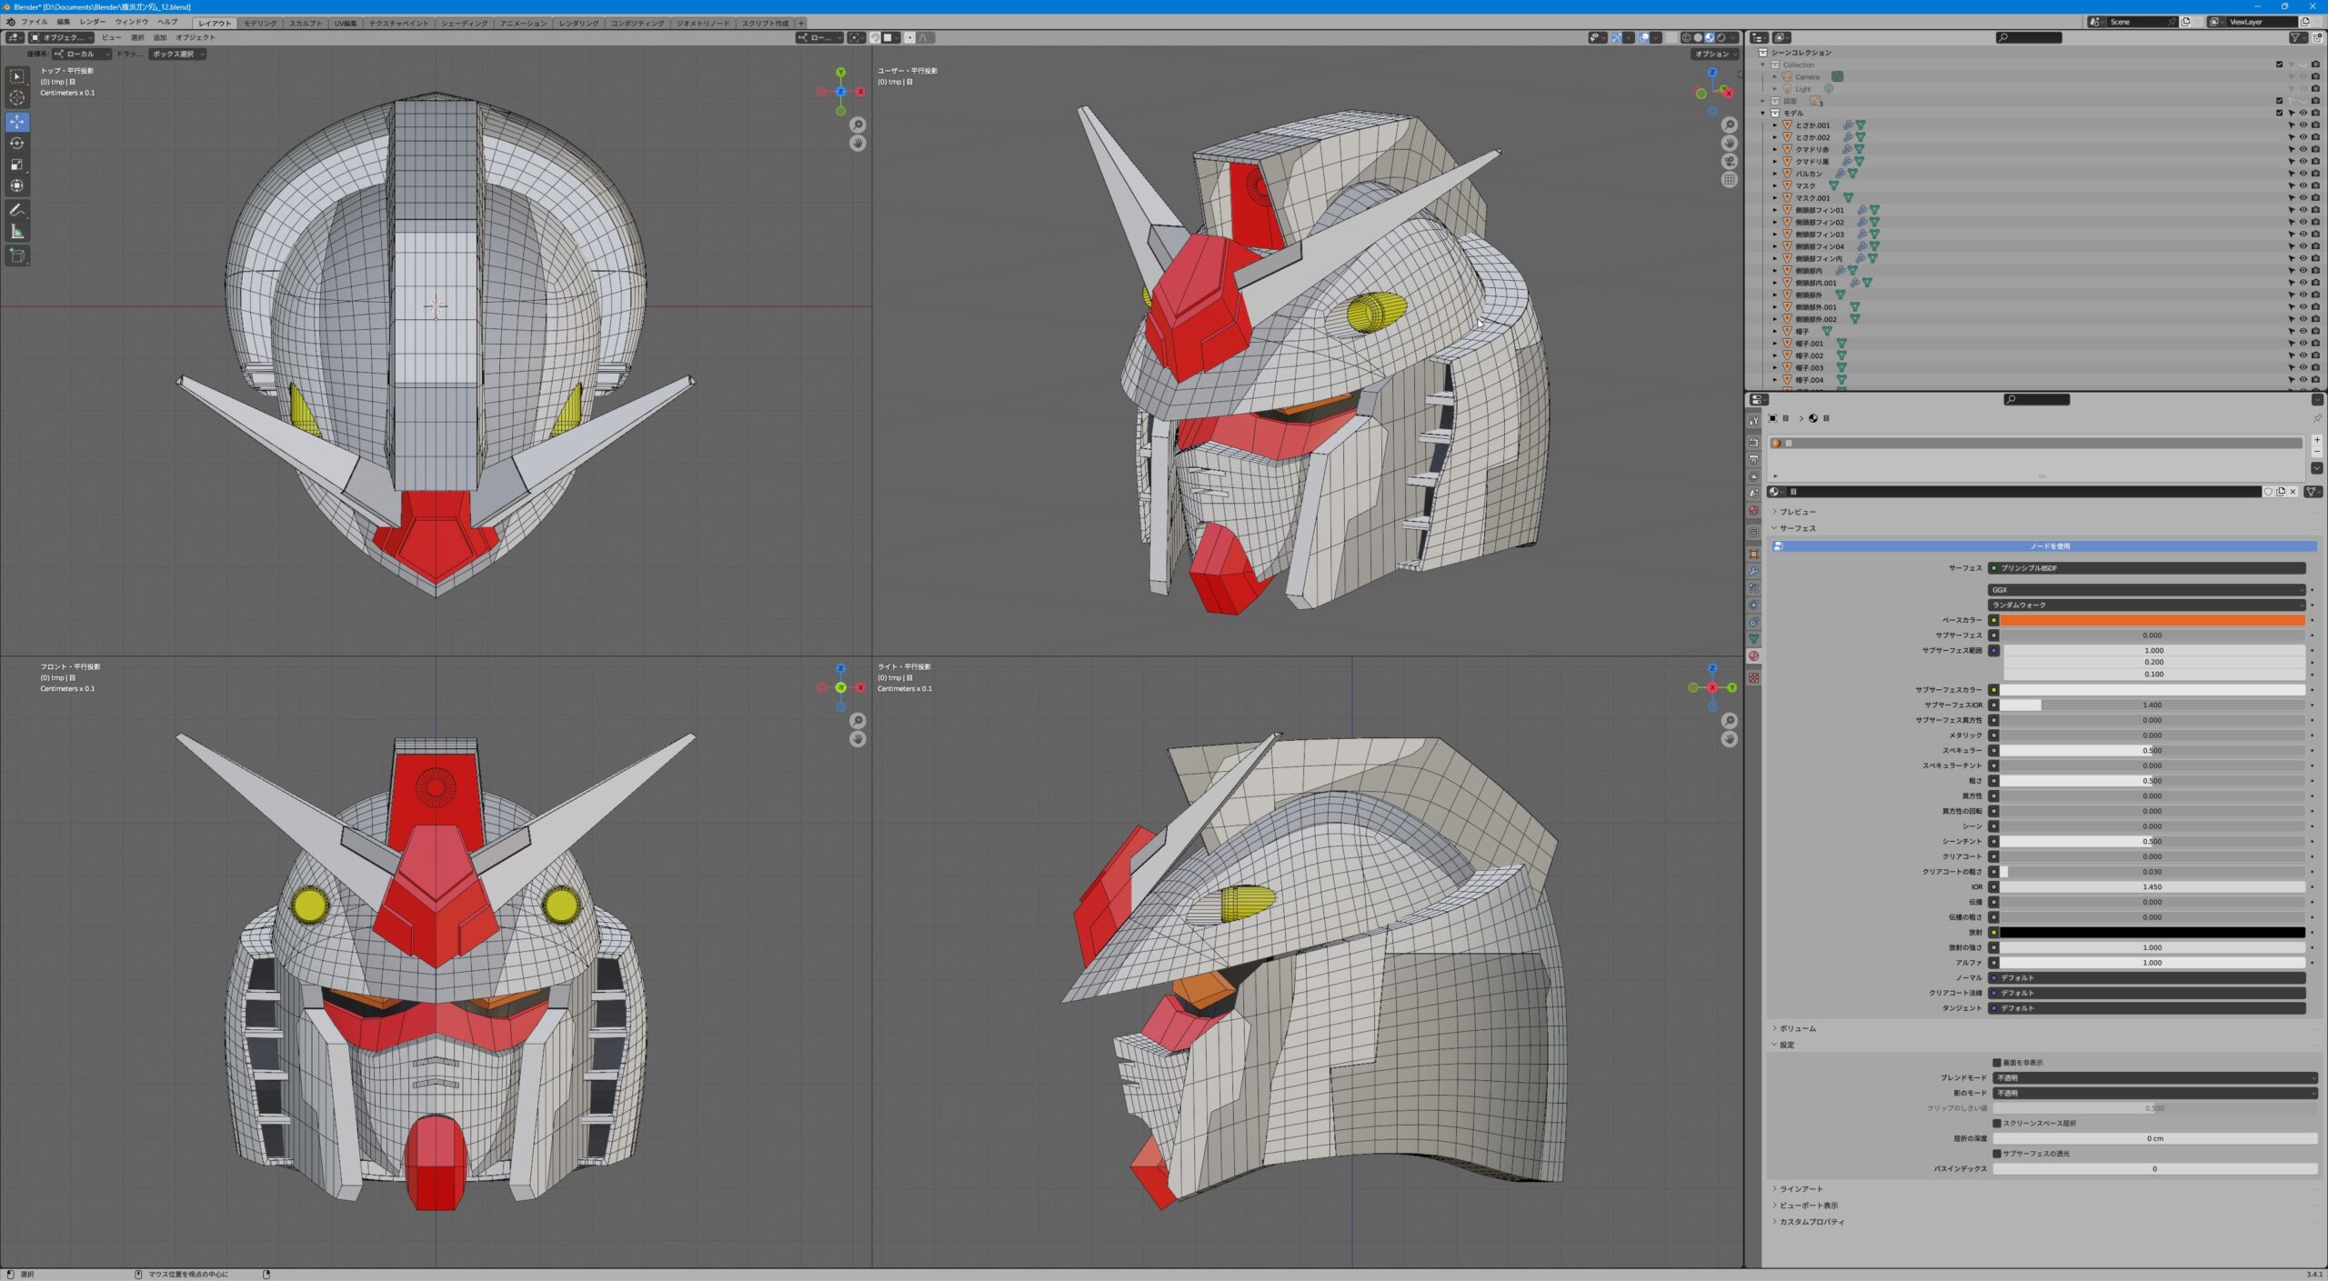Hide とさか.001 object via eye icon

click(2303, 125)
